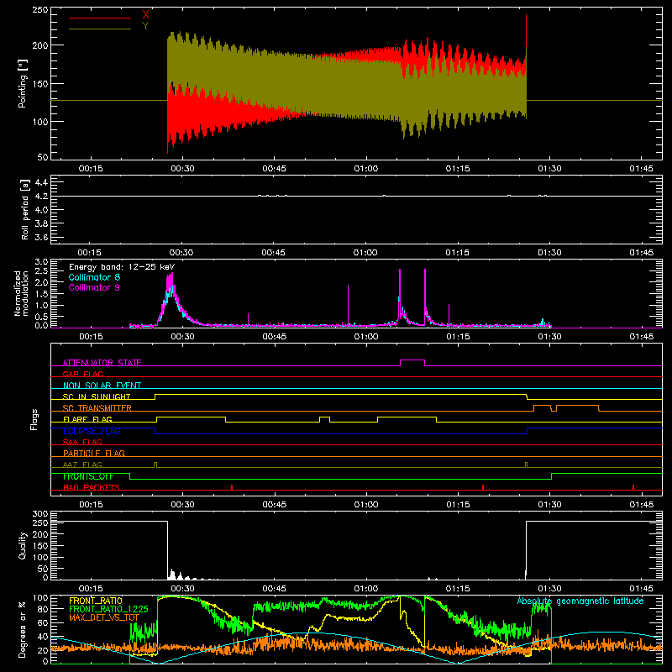Click the olive Y legend line sample
This screenshot has height=672, width=672.
click(x=100, y=29)
